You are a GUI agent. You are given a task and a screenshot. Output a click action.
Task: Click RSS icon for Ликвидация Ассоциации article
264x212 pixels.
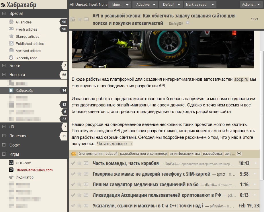click(x=86, y=195)
